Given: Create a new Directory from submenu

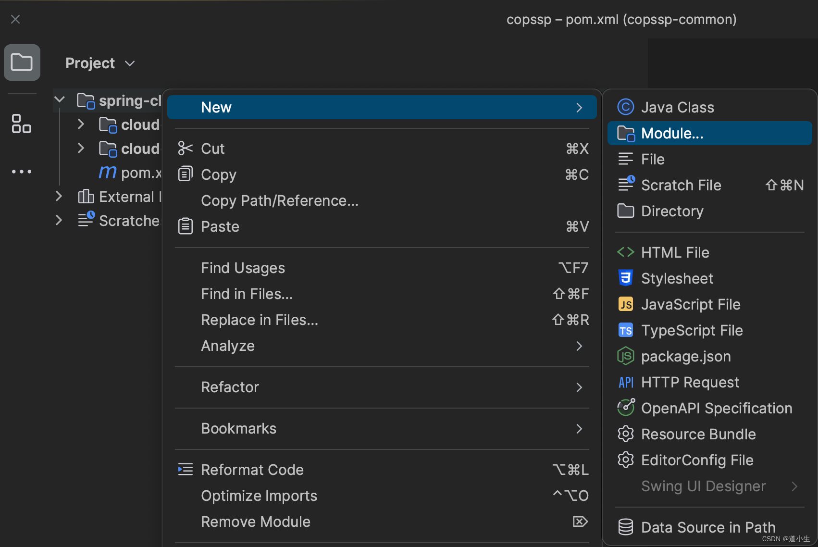Looking at the screenshot, I should [x=672, y=211].
